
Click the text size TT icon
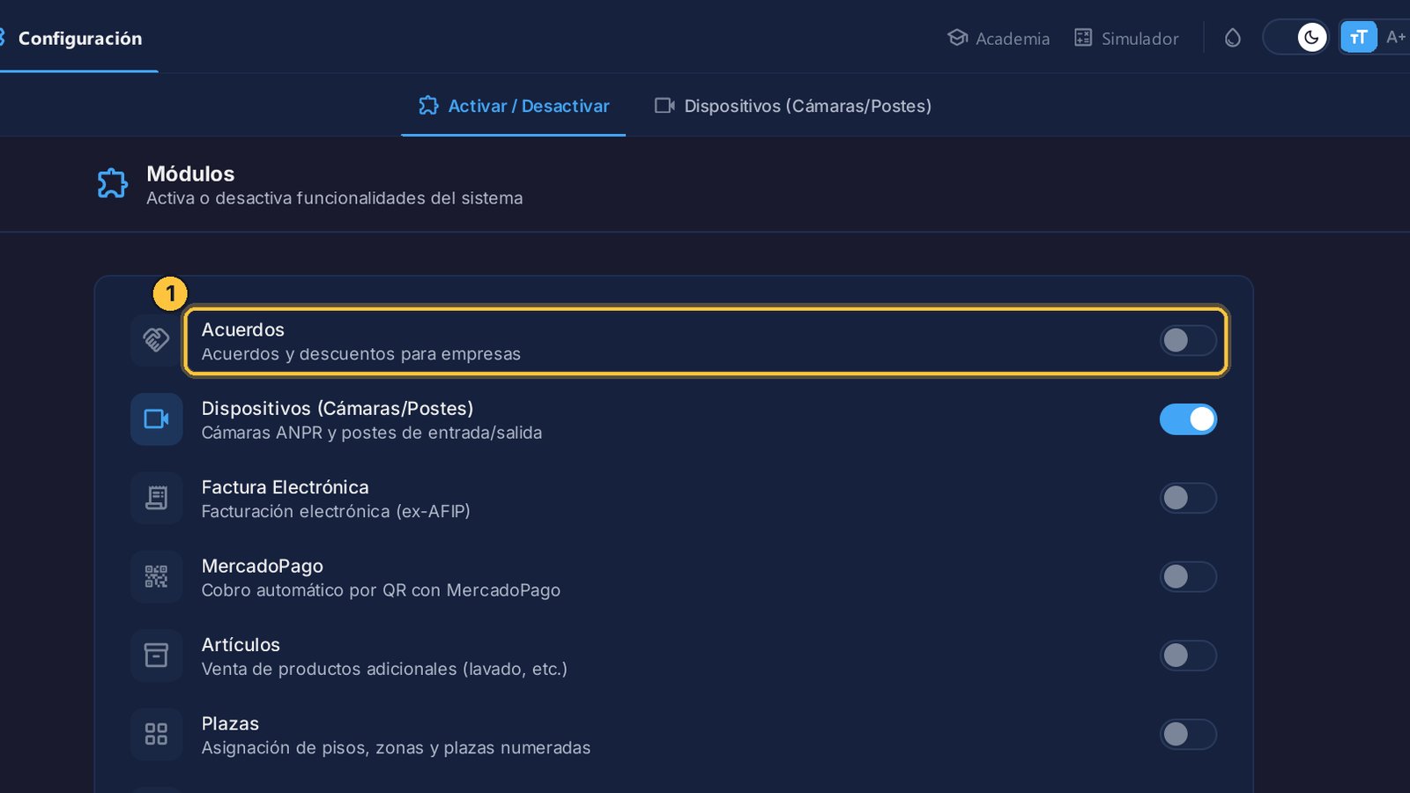click(x=1359, y=37)
